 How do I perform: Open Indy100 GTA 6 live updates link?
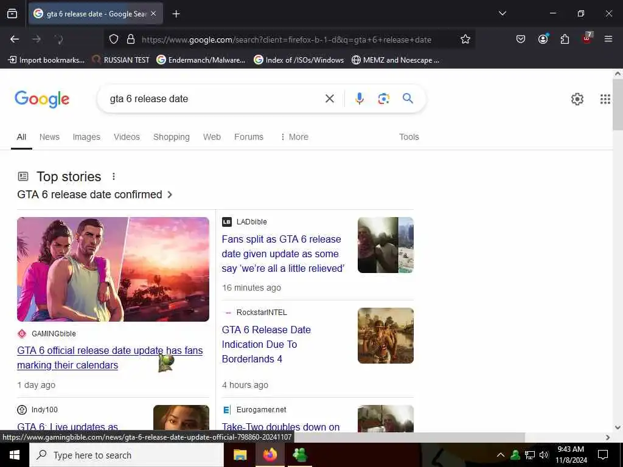click(x=68, y=427)
